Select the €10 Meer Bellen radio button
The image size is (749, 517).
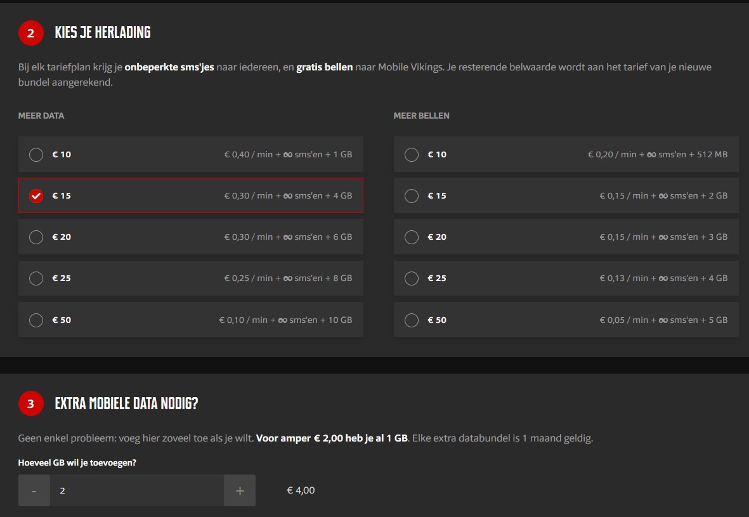click(x=412, y=154)
